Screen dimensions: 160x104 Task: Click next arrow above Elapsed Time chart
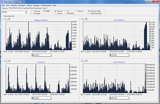click(x=7, y=19)
